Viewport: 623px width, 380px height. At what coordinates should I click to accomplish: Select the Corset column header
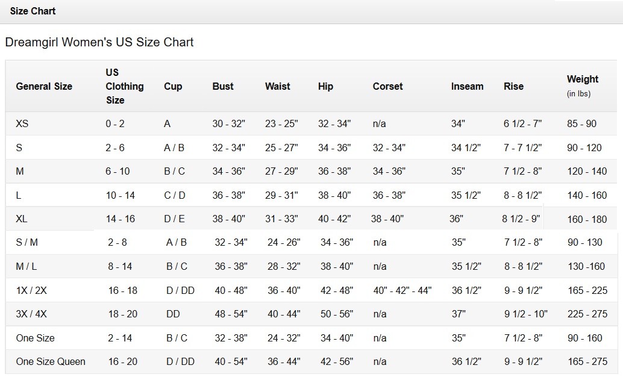point(387,86)
